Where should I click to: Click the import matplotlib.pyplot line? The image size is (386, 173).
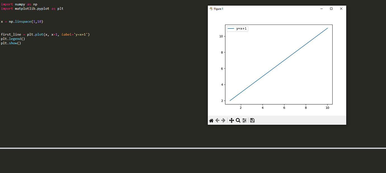[25, 9]
